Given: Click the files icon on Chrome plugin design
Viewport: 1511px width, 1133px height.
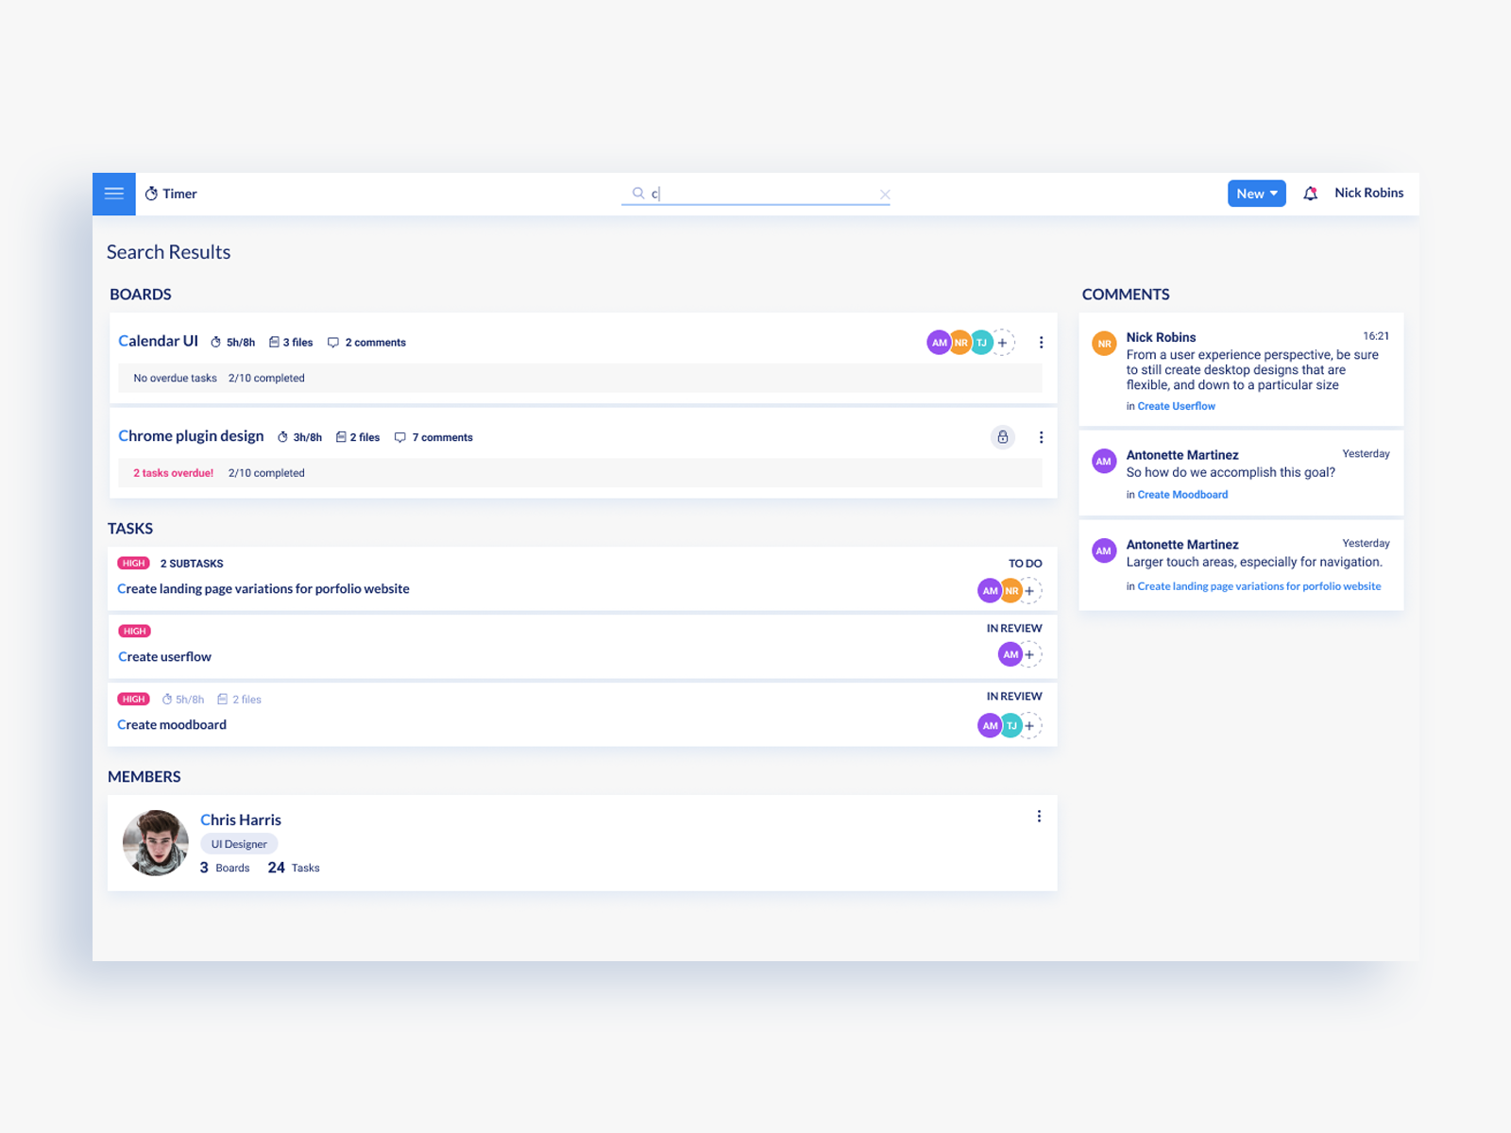Looking at the screenshot, I should coord(342,437).
